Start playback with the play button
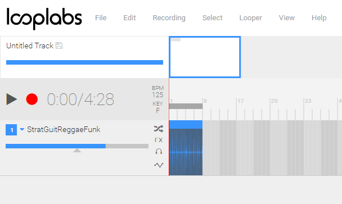Screen dimensions: 342x204 click(x=12, y=99)
